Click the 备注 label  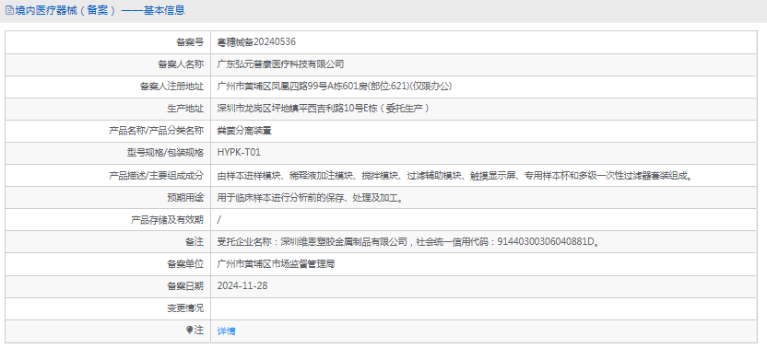(x=195, y=241)
